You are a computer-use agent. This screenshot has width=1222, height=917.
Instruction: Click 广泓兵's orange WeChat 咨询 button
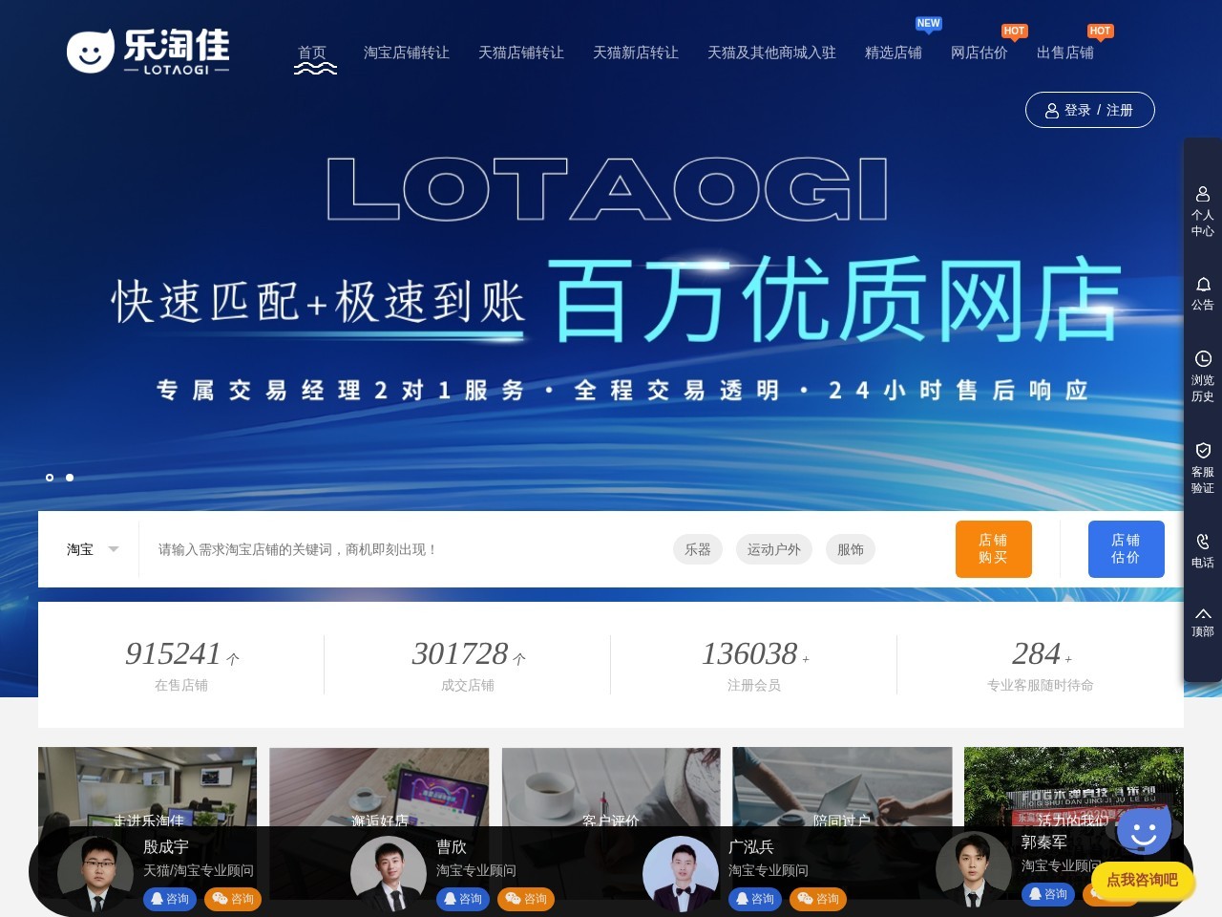tap(818, 899)
